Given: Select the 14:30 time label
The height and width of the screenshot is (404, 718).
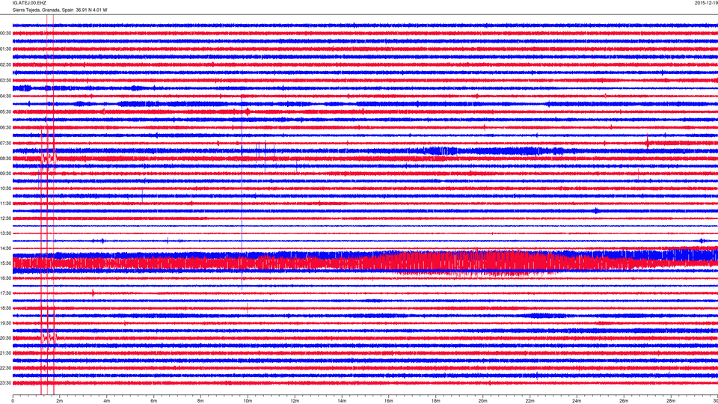Looking at the screenshot, I should pyautogui.click(x=5, y=248).
